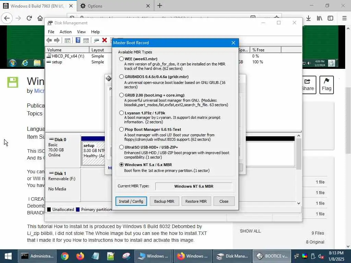
Task: Launch Chrome from the taskbar
Action: (x=65, y=256)
